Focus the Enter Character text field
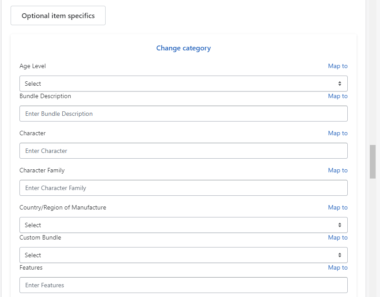Screen dimensions: 380x297 click(x=183, y=151)
